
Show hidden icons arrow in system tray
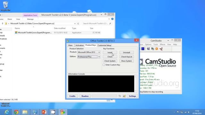point(174,112)
